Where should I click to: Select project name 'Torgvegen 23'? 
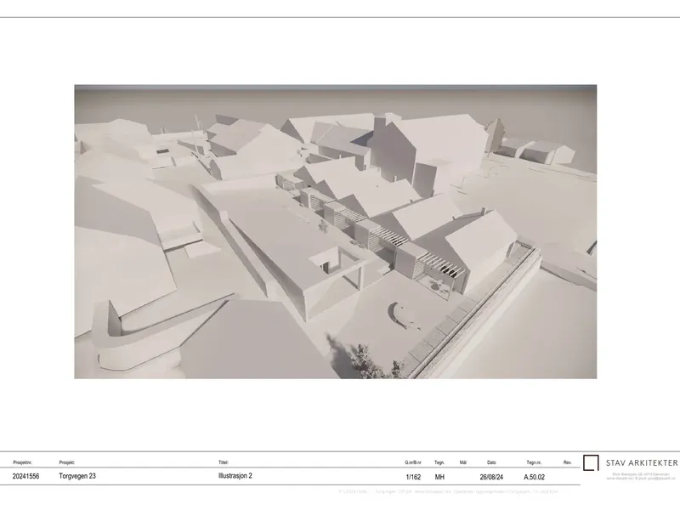click(77, 476)
